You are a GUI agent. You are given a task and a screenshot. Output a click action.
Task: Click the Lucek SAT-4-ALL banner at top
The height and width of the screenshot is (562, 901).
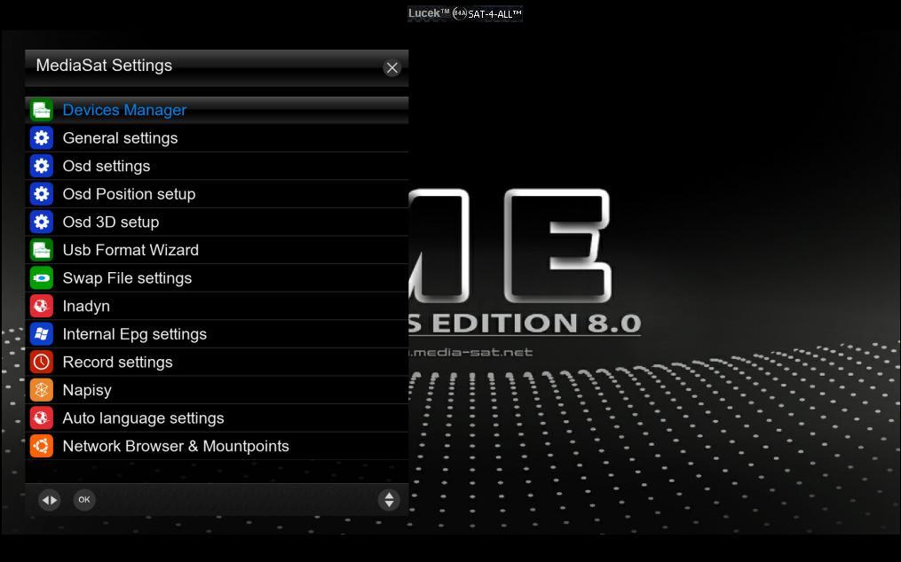465,13
